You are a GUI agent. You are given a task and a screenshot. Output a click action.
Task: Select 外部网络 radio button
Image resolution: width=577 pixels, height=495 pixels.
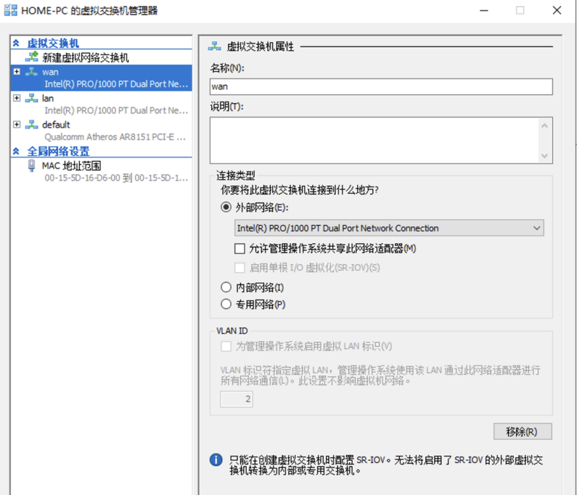click(x=226, y=207)
